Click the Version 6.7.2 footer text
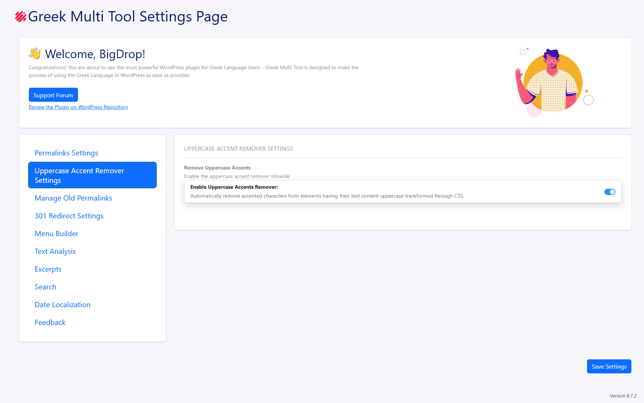Viewport: 644px width, 403px height. (623, 396)
